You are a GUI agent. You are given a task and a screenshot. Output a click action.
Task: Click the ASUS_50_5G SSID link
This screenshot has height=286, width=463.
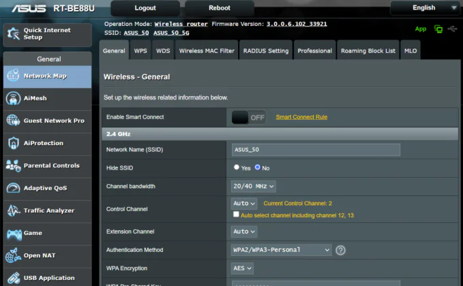171,33
